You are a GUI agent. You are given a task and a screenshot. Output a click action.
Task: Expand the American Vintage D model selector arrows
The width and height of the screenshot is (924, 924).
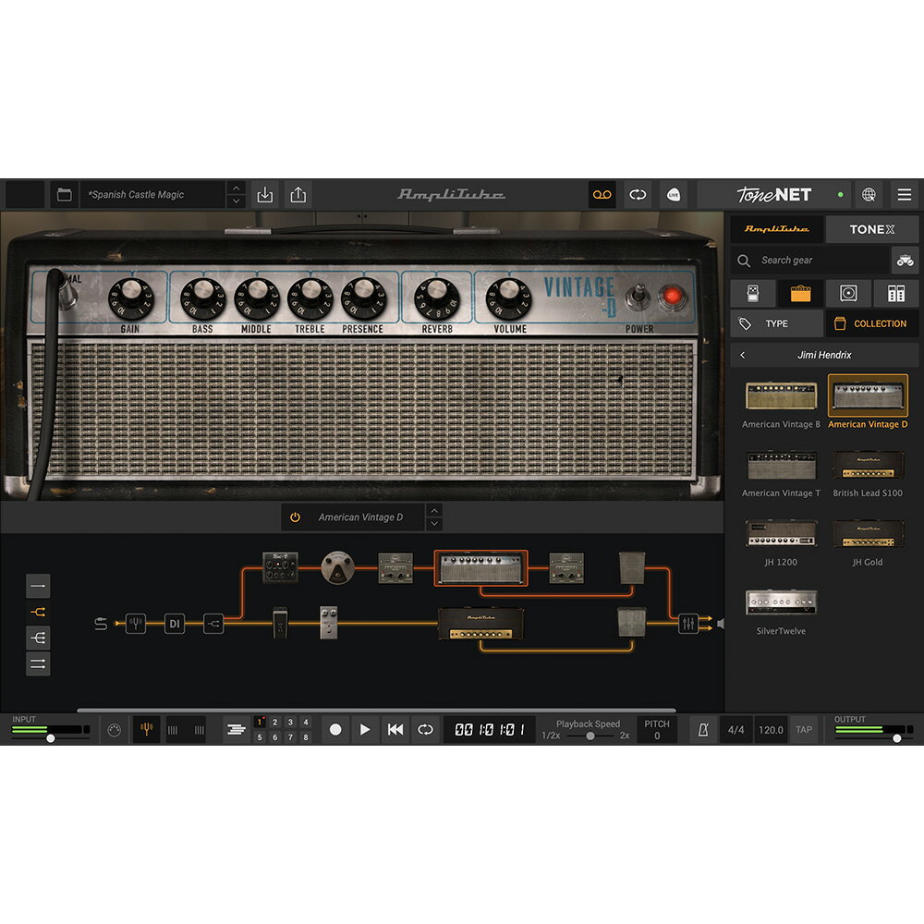[x=434, y=517]
